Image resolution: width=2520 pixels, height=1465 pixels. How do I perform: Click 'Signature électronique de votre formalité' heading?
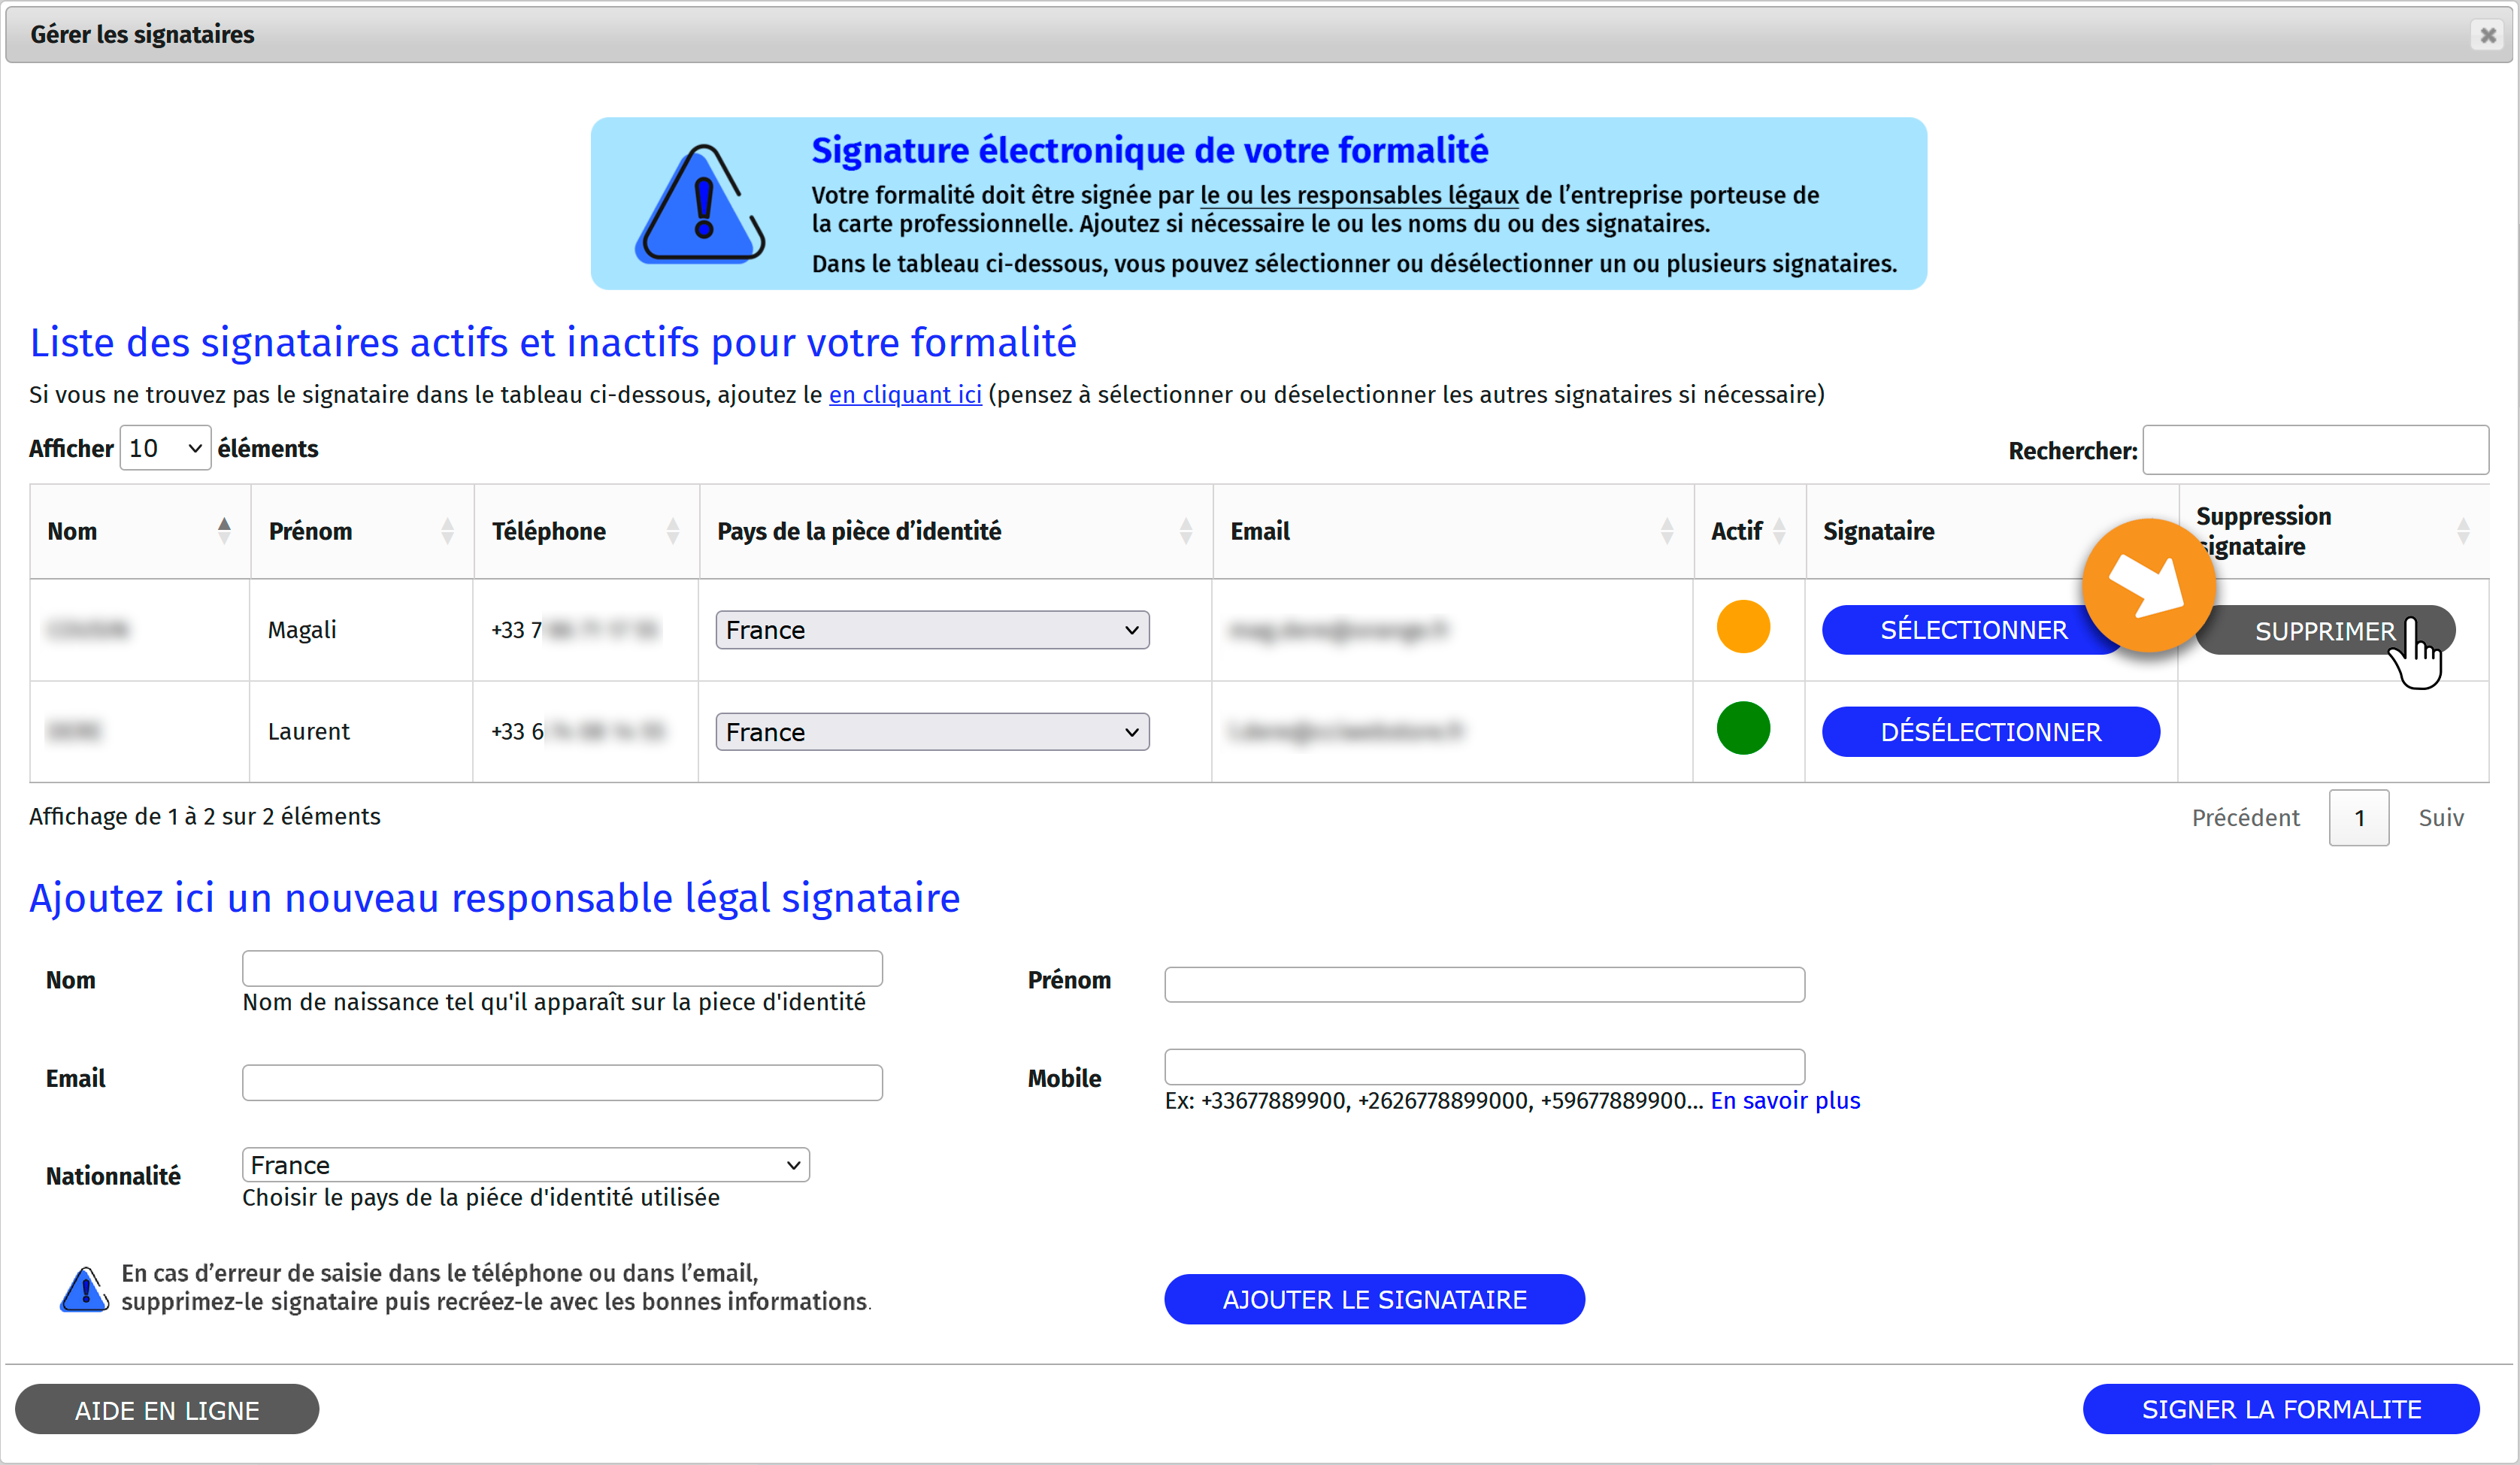[1149, 151]
